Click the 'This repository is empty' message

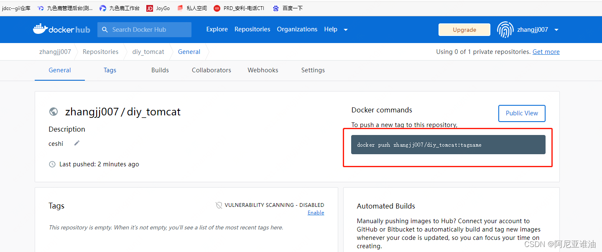[x=166, y=228]
